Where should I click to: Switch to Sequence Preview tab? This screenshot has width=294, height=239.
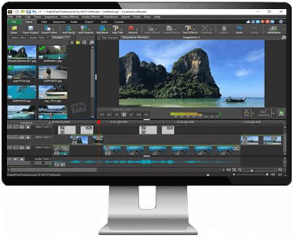click(135, 37)
